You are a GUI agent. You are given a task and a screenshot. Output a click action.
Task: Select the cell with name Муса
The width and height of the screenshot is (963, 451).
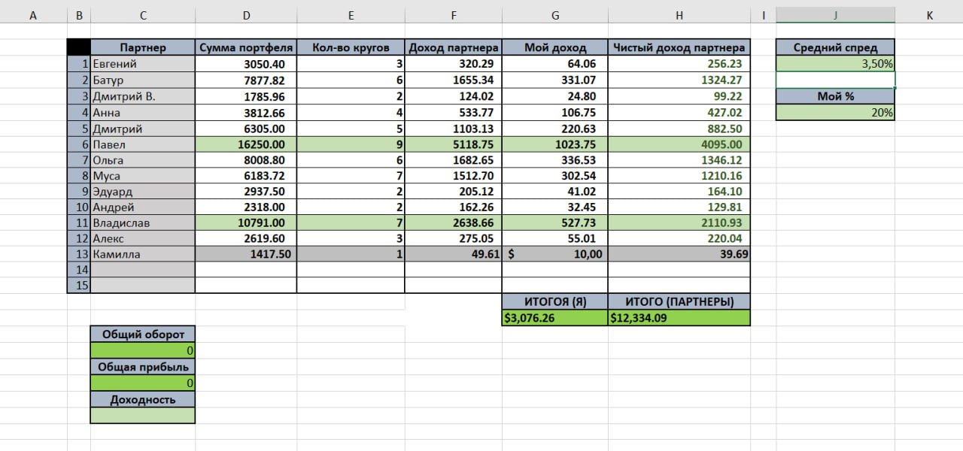click(x=143, y=176)
